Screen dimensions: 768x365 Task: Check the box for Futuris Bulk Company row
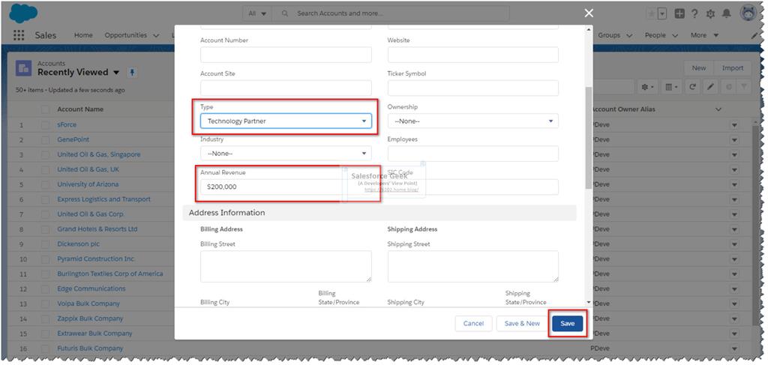tap(46, 349)
